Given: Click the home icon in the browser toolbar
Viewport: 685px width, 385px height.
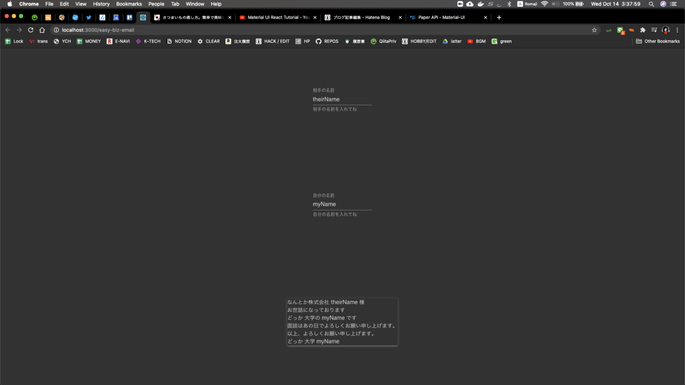Looking at the screenshot, I should point(43,30).
